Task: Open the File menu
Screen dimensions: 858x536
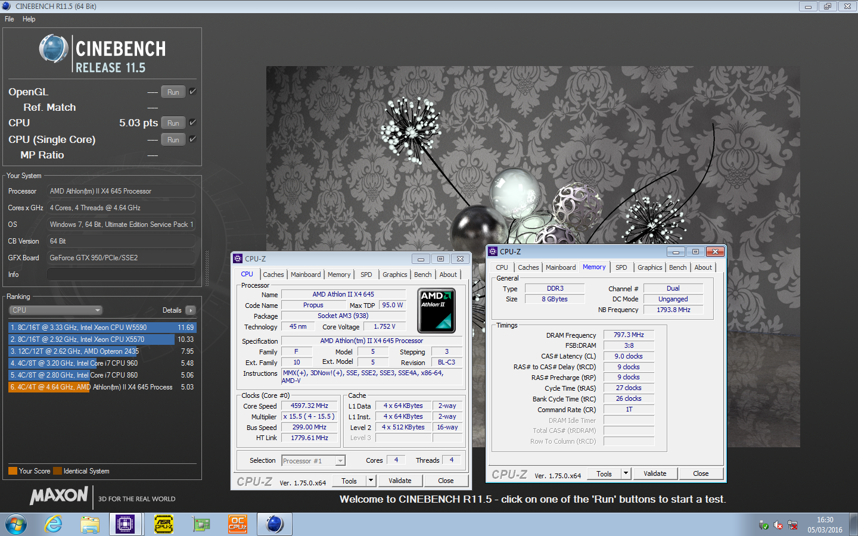Action: tap(10, 19)
